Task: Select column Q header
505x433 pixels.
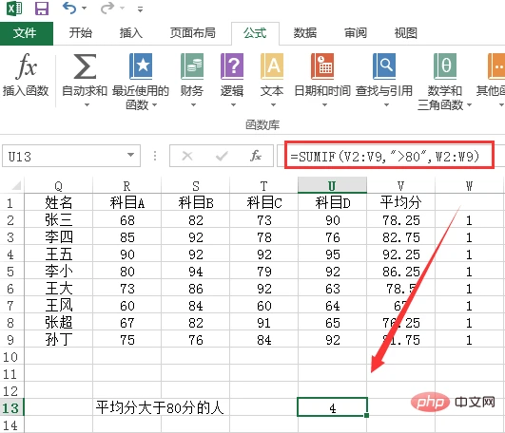Action: (x=58, y=186)
